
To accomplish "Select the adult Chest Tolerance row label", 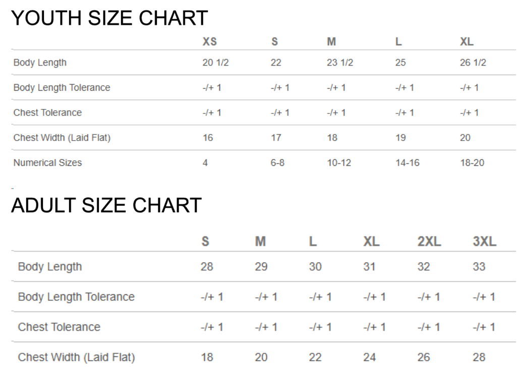I will tap(59, 327).
